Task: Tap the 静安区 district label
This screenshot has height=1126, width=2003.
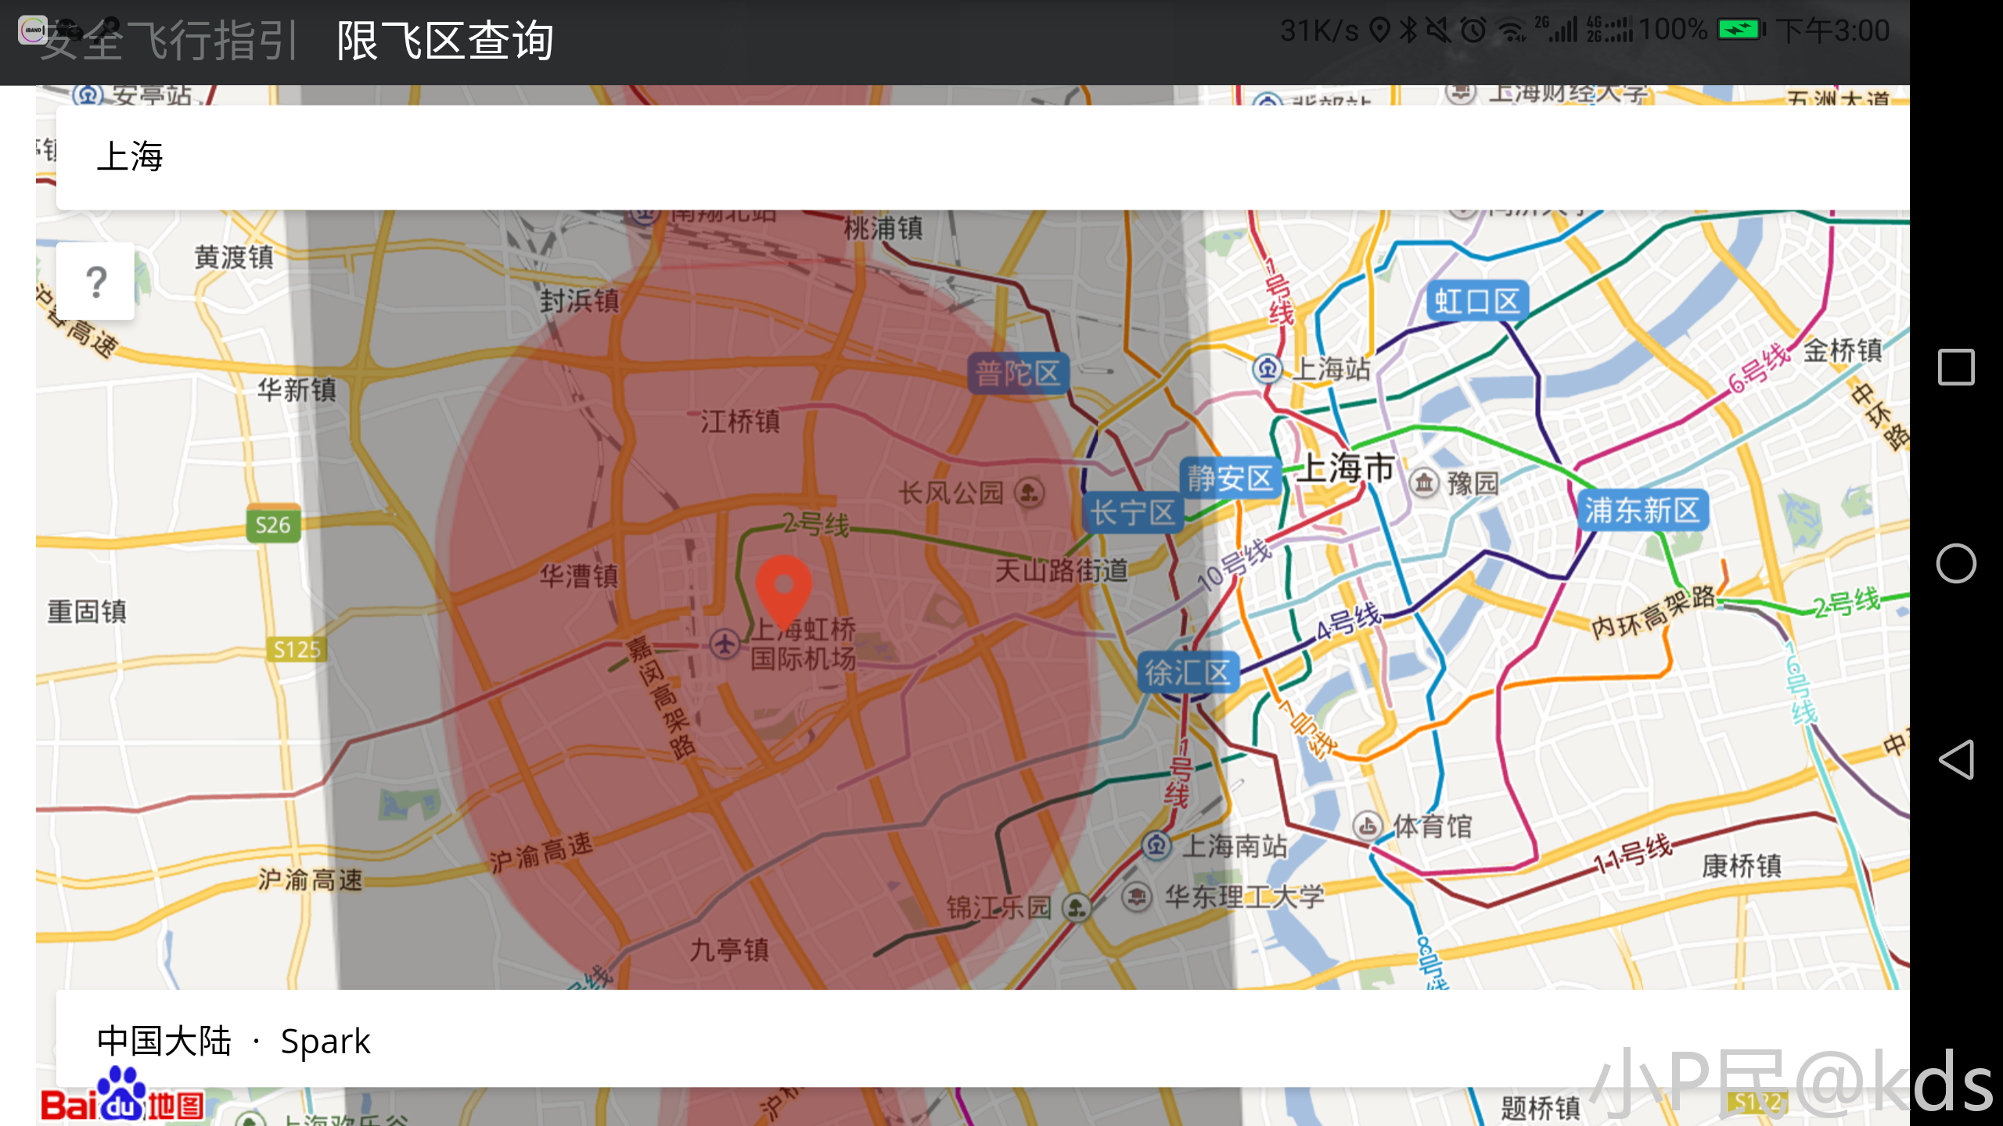Action: point(1229,478)
